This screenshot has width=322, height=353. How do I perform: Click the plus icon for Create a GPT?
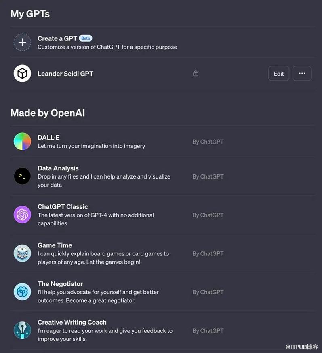22,42
